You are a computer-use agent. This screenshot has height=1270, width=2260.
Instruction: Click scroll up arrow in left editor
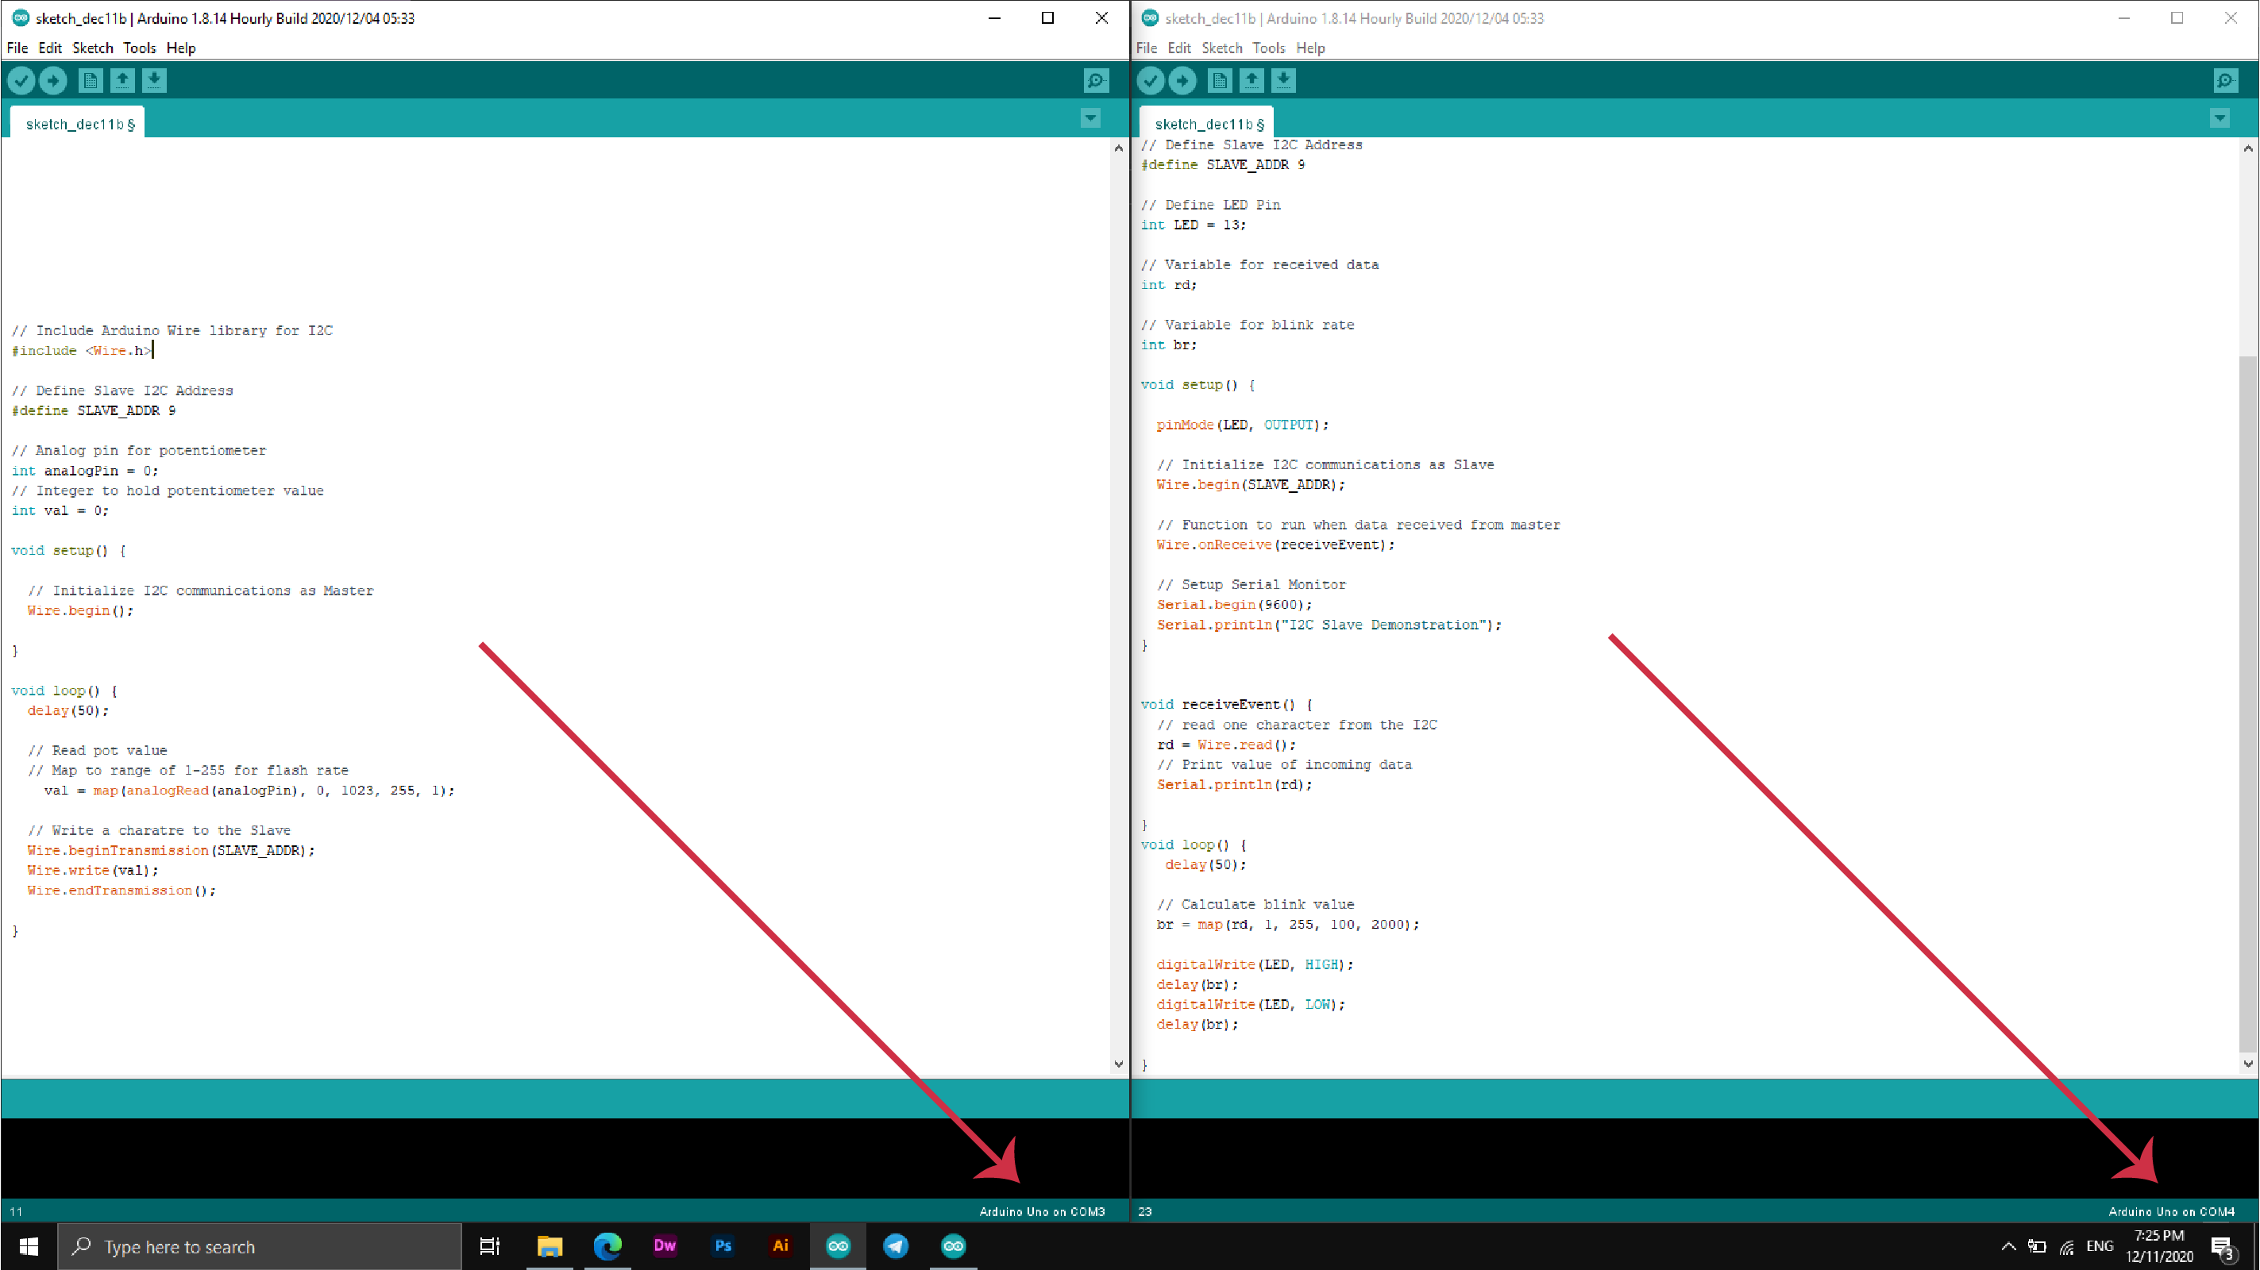point(1119,148)
